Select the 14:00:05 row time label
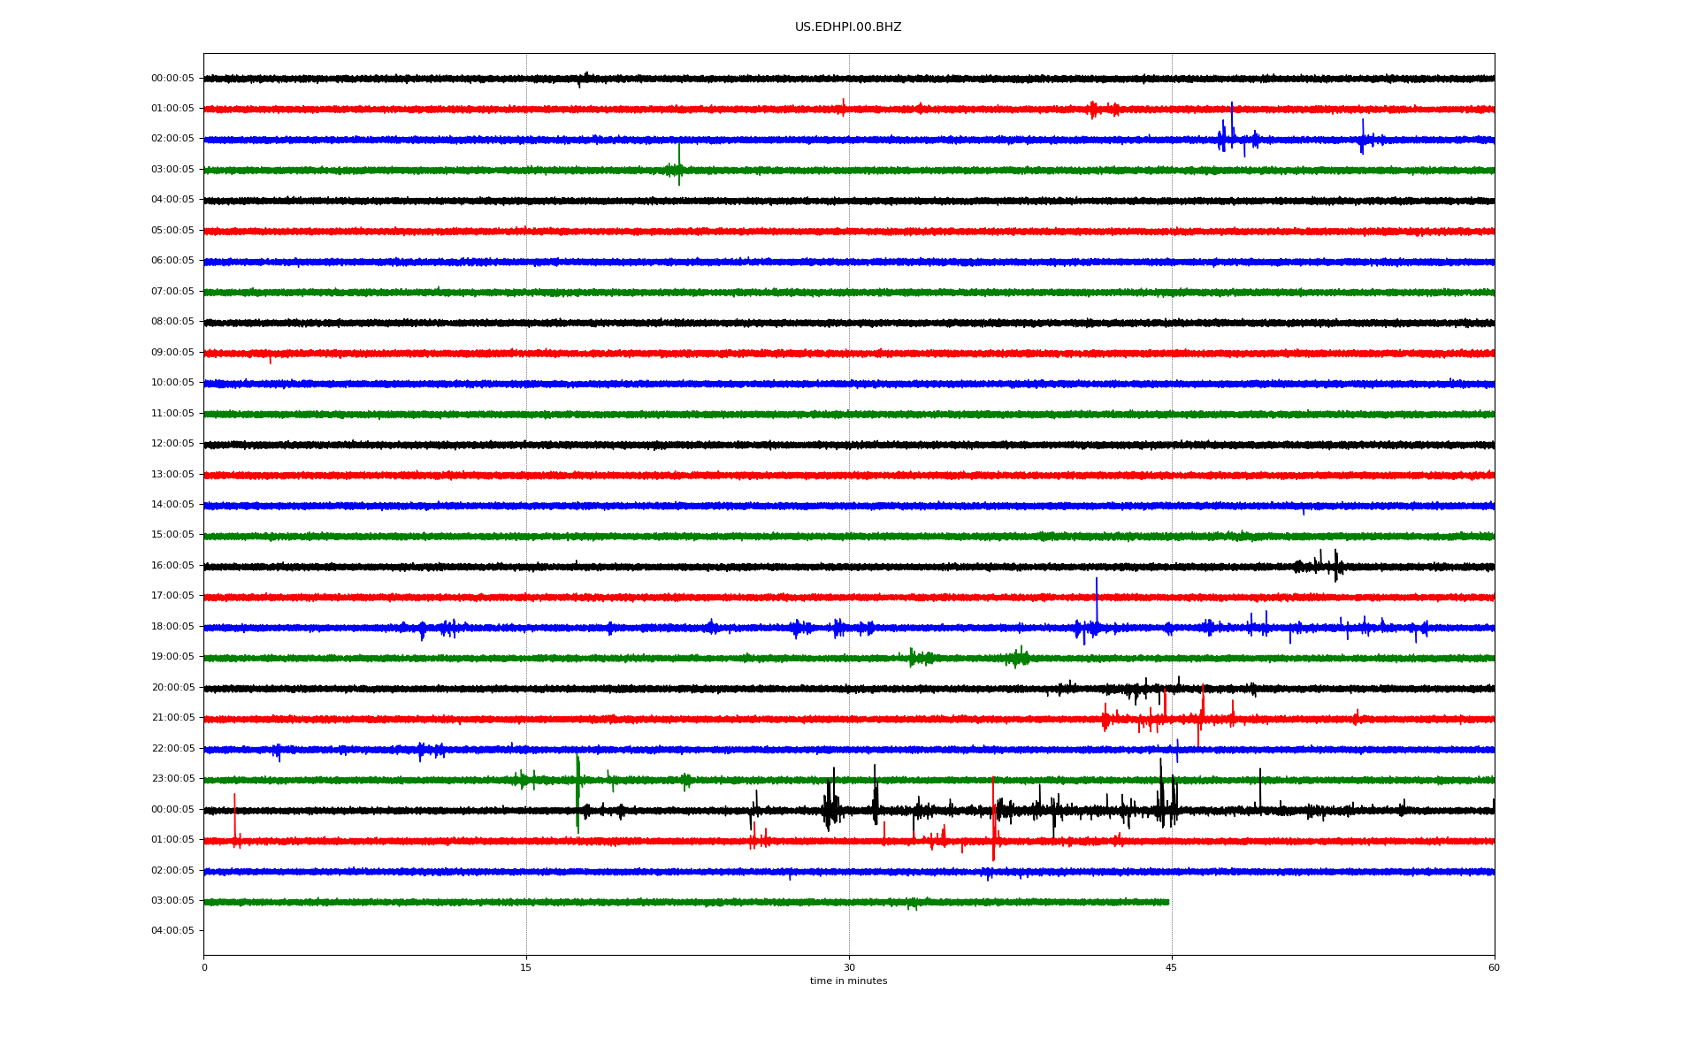Screen dimensions: 1698x1061 (x=172, y=505)
